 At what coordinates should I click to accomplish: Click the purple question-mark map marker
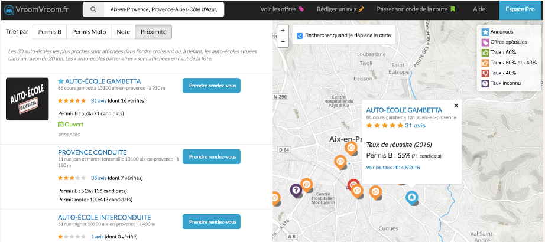tap(296, 190)
